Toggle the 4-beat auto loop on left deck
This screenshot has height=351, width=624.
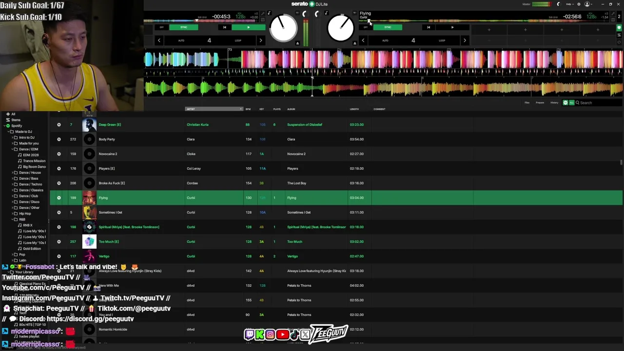209,40
